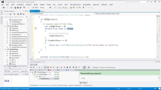Screen dimensions: 161x90
Task: Open the TrickyCSharp.Foo type dropdown
Action: [62, 14]
